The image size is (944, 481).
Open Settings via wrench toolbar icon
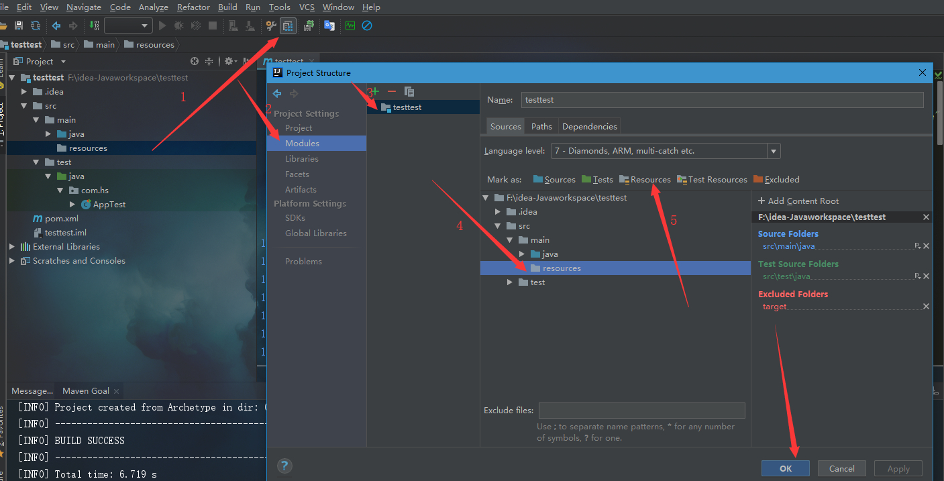pos(271,25)
